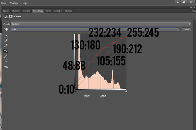Switch to the Paths tab
196x130 pixels.
pyautogui.click(x=48, y=11)
